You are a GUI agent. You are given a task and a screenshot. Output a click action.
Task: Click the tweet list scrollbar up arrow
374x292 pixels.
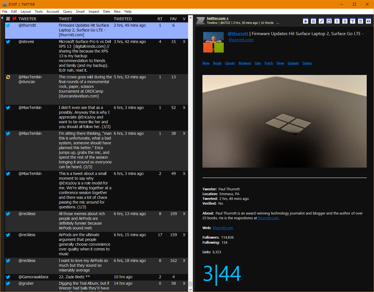pyautogui.click(x=190, y=18)
